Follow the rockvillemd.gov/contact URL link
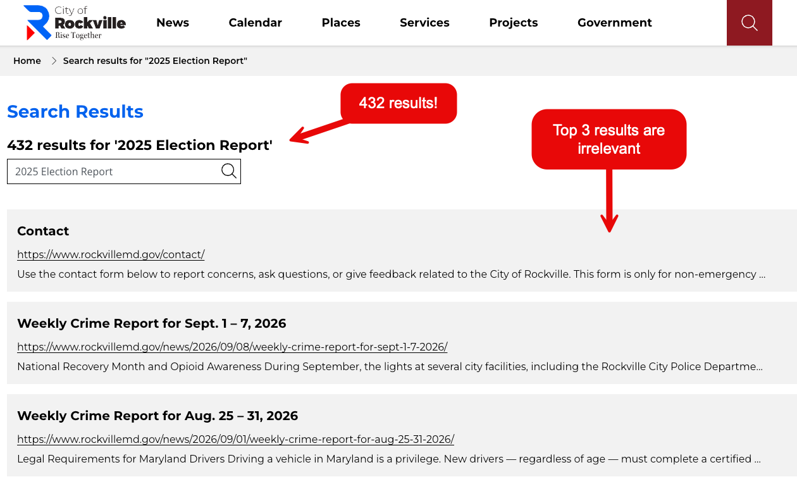 tap(111, 254)
